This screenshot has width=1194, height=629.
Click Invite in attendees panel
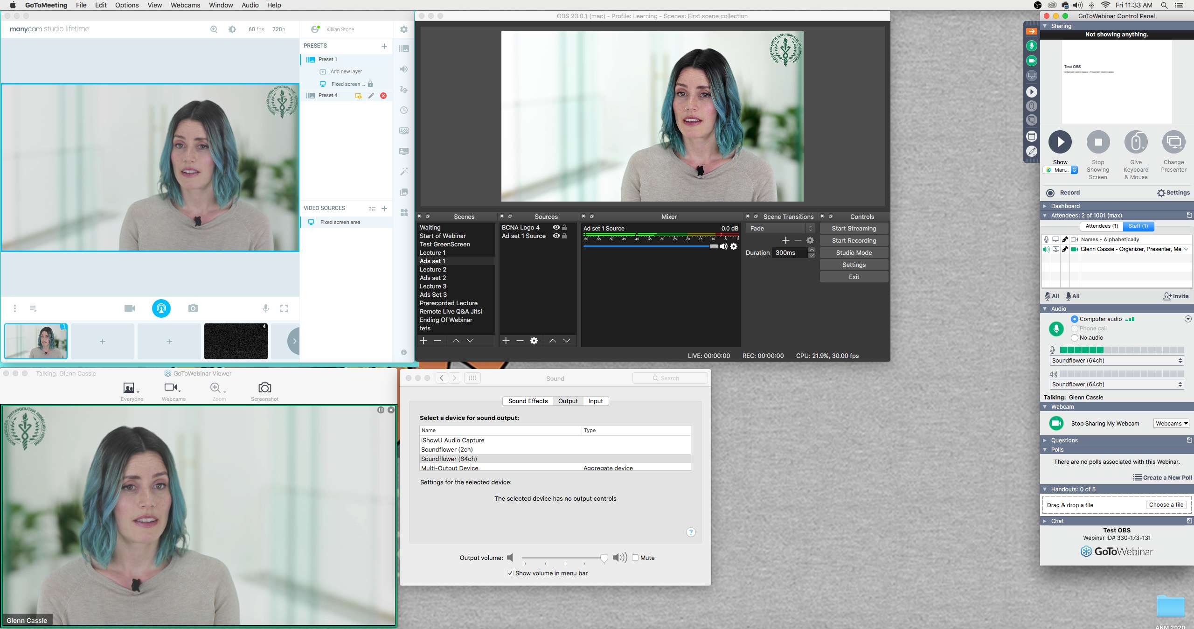click(x=1175, y=296)
